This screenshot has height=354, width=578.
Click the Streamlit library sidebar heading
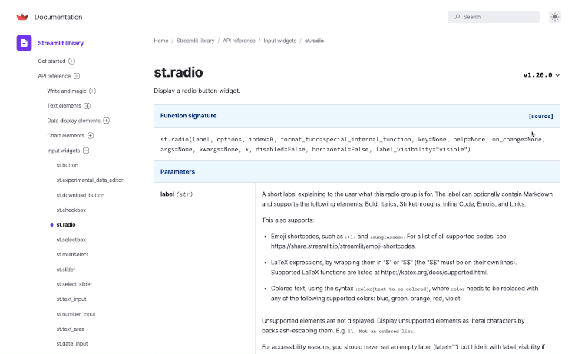[x=61, y=43]
